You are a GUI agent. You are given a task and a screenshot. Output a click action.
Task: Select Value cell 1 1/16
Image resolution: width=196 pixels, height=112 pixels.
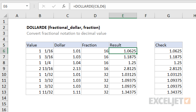pos(40,51)
